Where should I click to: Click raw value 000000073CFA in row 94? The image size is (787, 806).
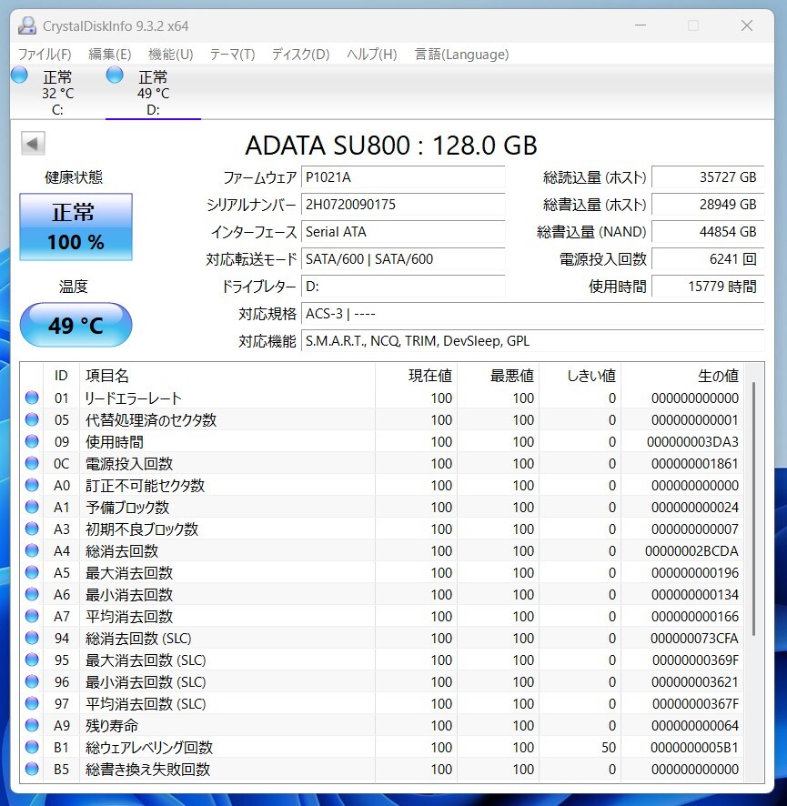click(694, 639)
